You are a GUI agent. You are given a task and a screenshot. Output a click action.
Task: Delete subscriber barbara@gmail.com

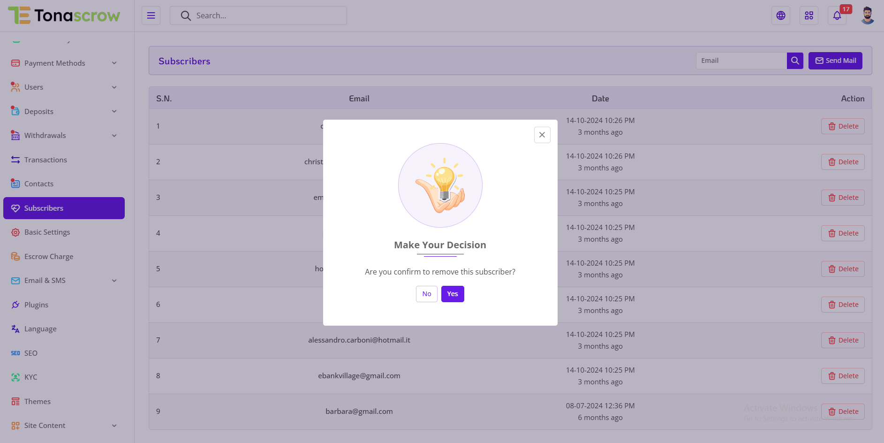point(842,412)
